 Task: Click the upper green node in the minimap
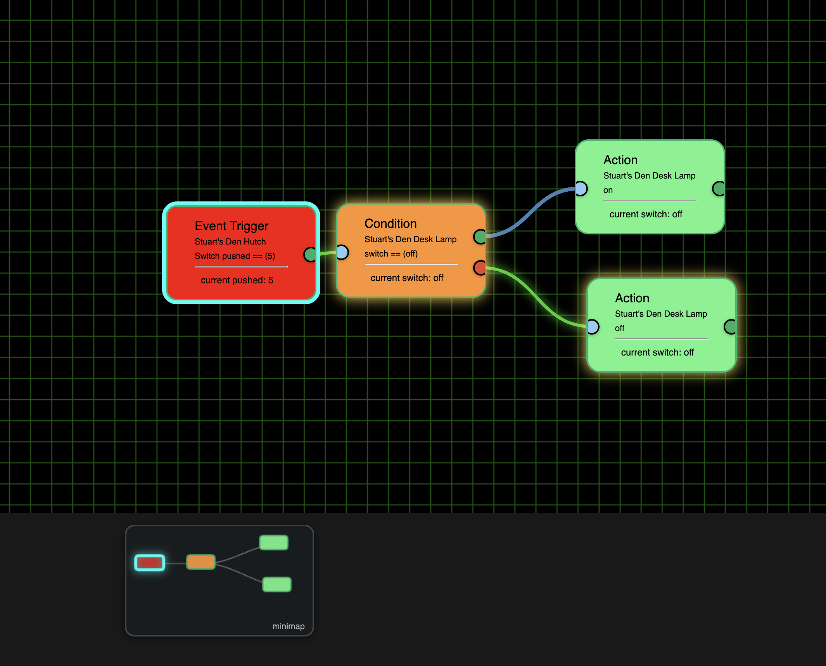point(274,542)
